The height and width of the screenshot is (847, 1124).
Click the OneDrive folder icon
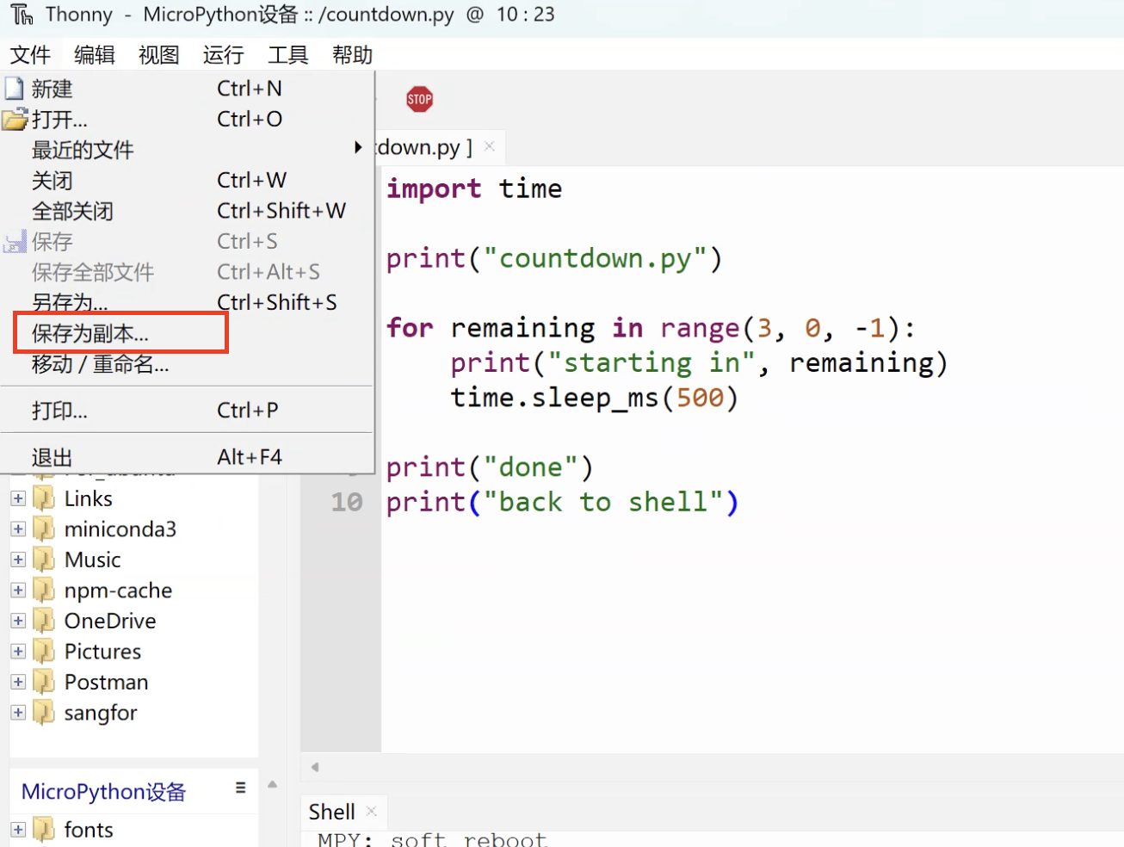pyautogui.click(x=44, y=621)
